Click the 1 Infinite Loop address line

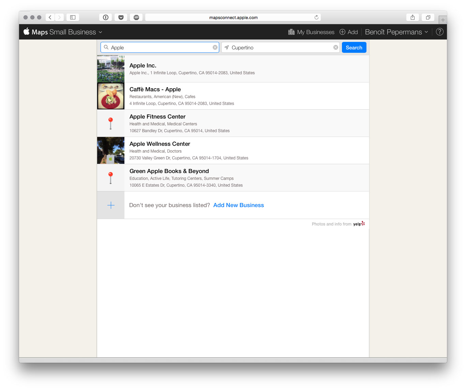coord(192,73)
